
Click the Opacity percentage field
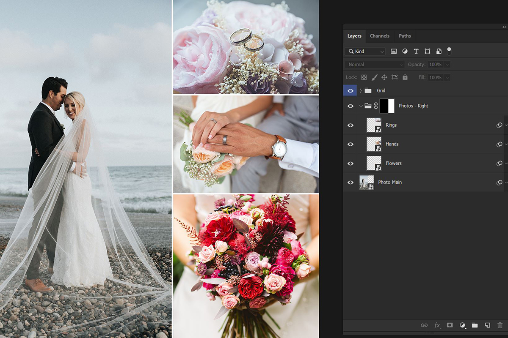click(436, 64)
